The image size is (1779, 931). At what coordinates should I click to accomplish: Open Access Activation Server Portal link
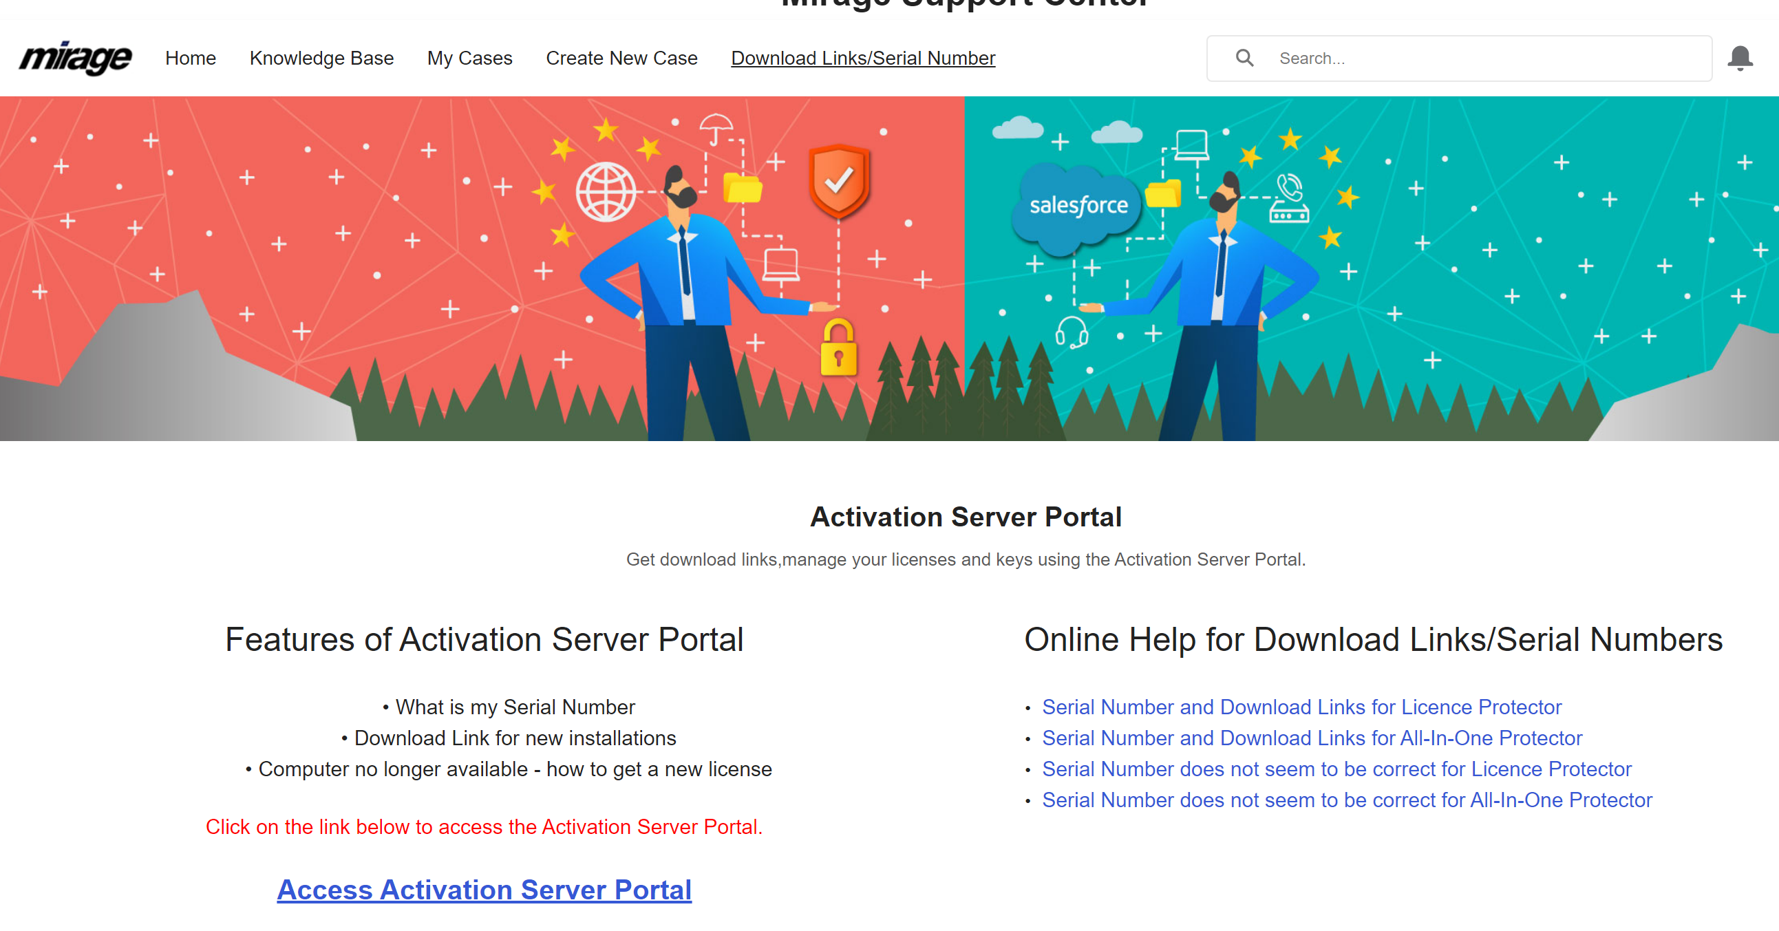pos(484,890)
